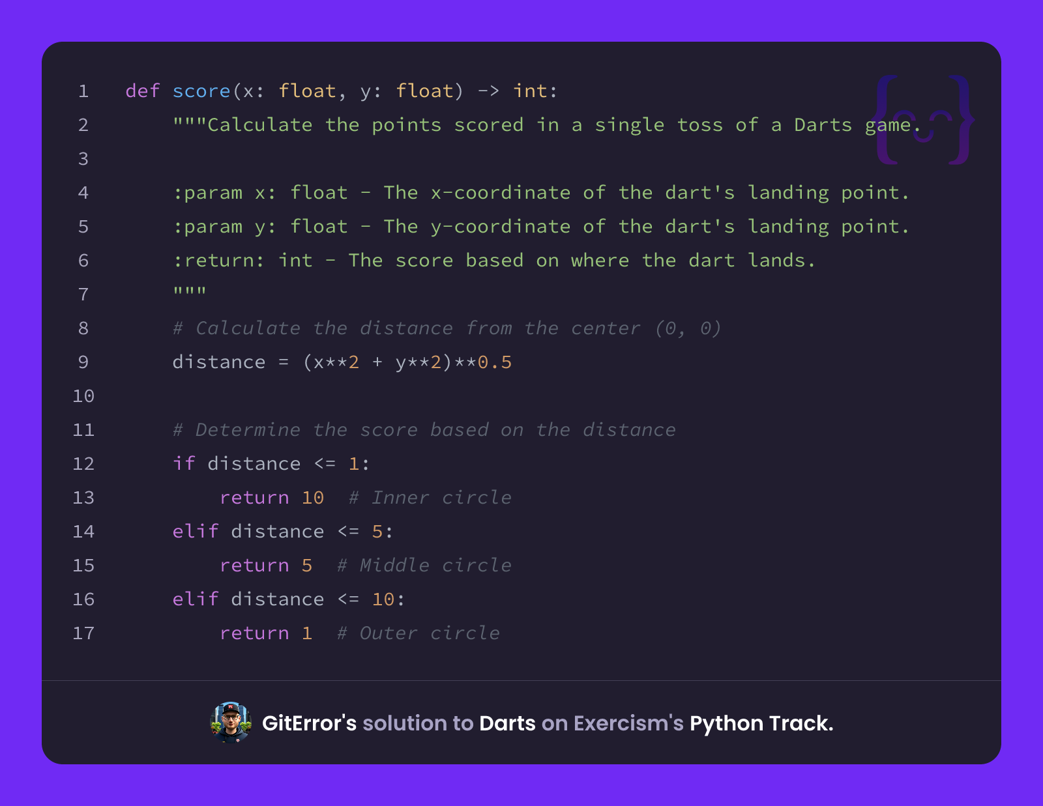Click the return 10 statement
The image size is (1043, 806).
coord(272,498)
